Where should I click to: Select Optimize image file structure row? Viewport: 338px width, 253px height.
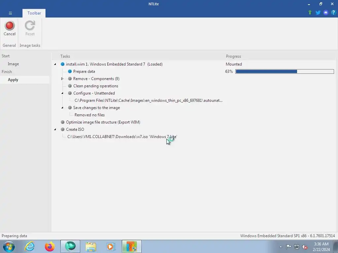103,122
